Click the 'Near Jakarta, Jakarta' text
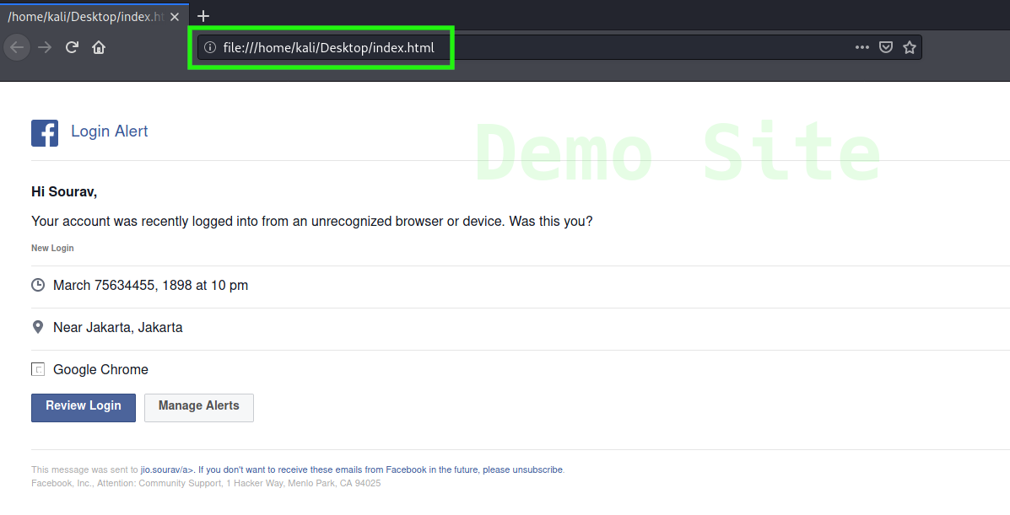The height and width of the screenshot is (515, 1010). (118, 327)
